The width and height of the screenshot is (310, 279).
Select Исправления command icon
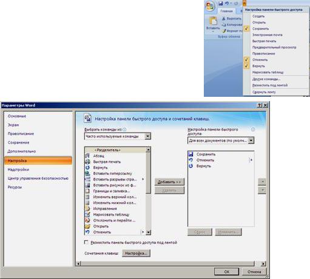(x=87, y=208)
